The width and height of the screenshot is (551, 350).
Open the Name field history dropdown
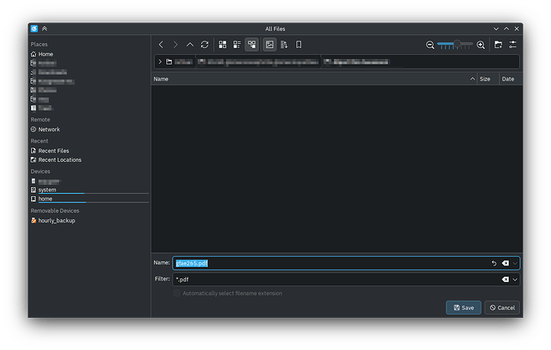point(515,263)
